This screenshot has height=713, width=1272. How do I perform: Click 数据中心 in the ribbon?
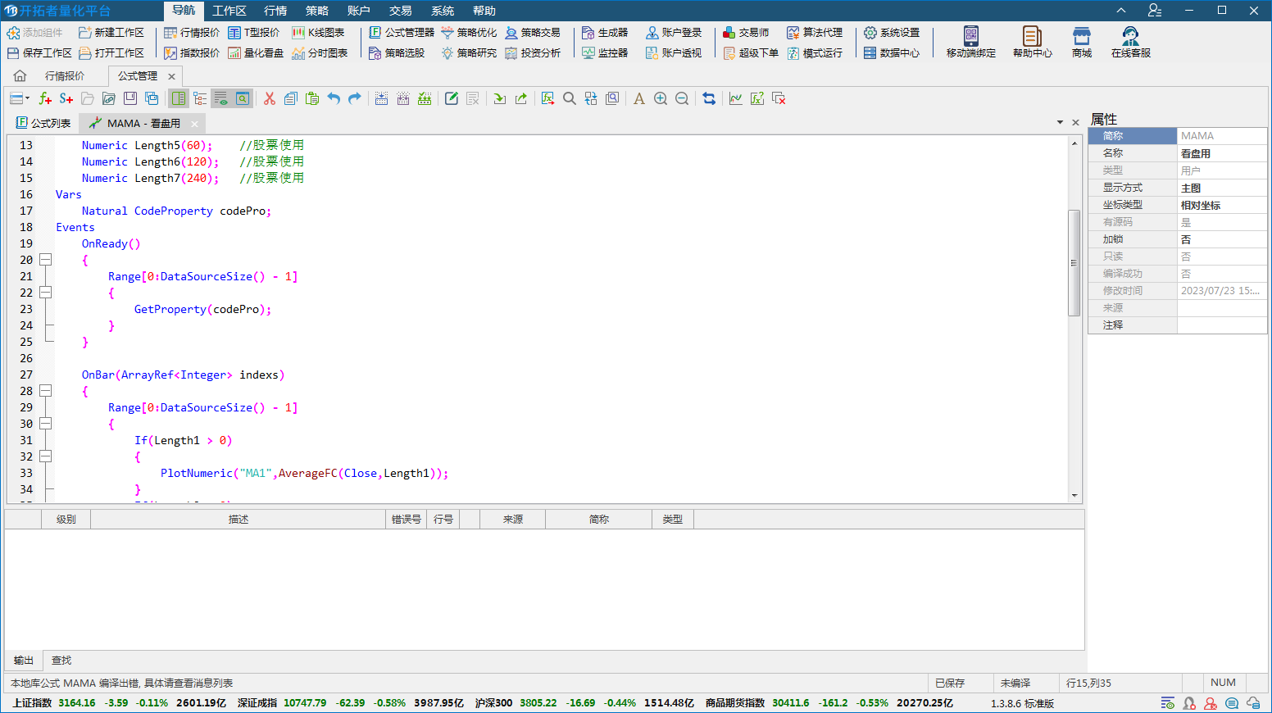point(892,52)
